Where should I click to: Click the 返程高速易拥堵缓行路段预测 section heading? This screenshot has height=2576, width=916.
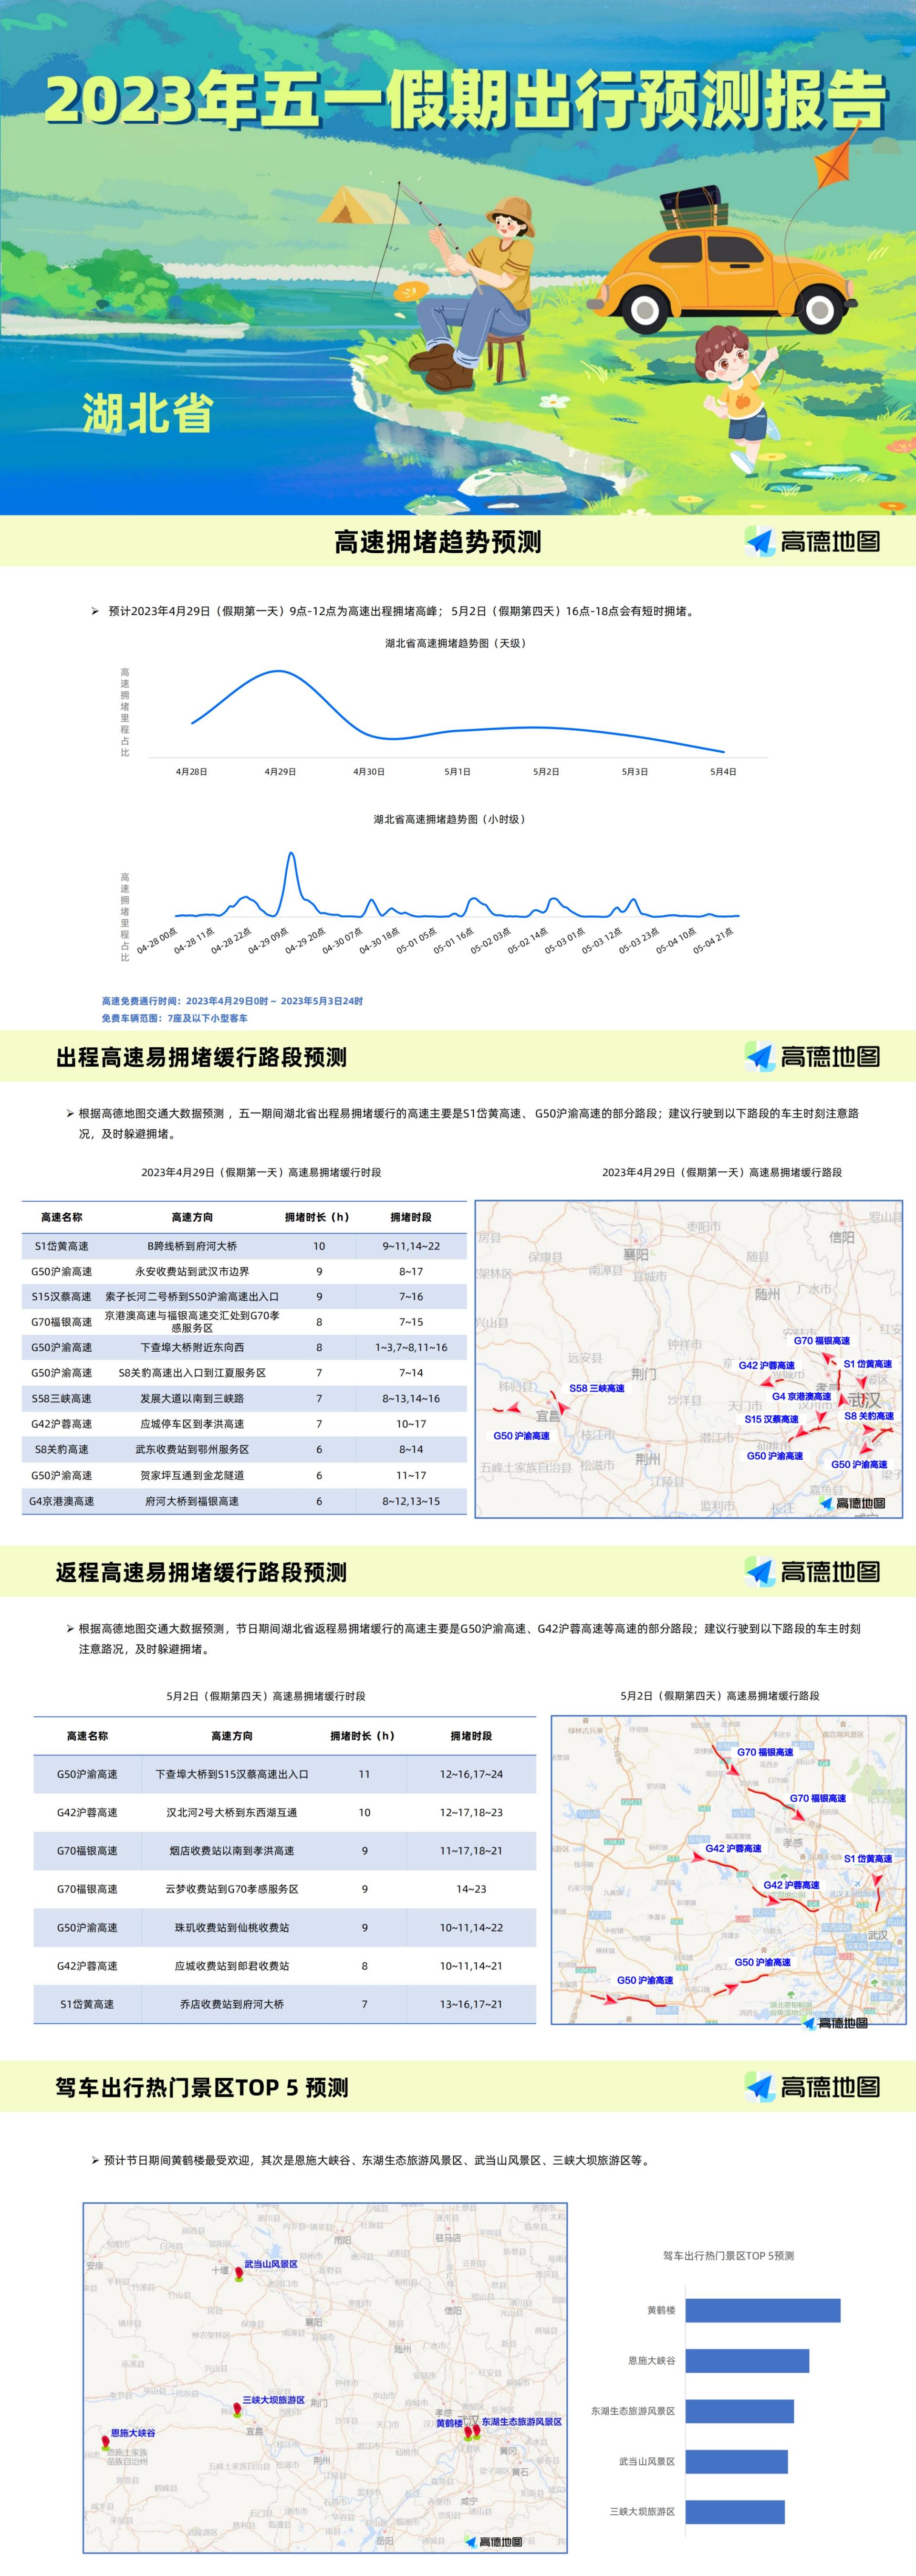point(201,1572)
